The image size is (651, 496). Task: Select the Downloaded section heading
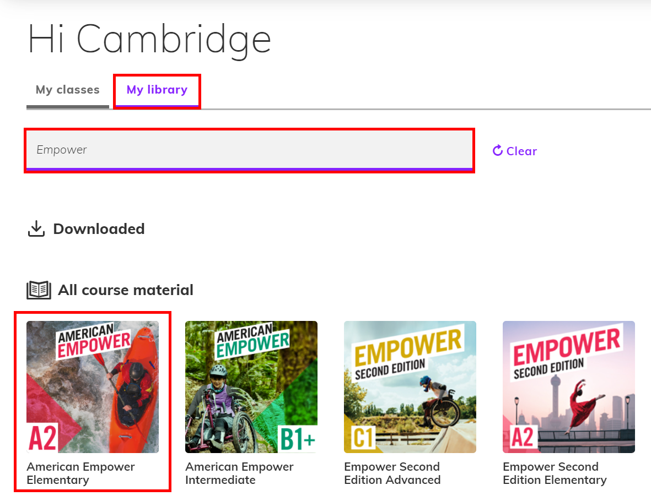point(99,229)
